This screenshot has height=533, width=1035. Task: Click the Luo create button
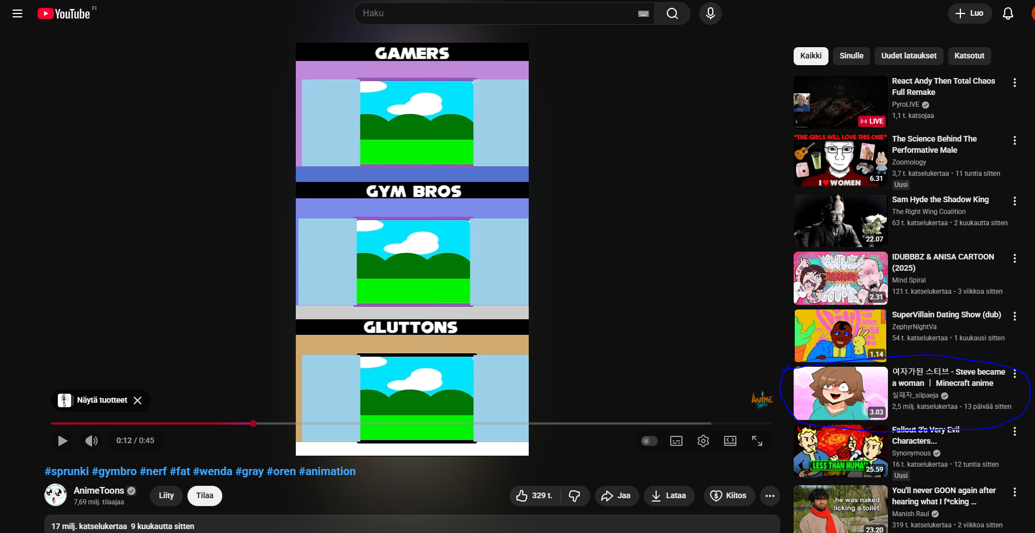coord(970,13)
